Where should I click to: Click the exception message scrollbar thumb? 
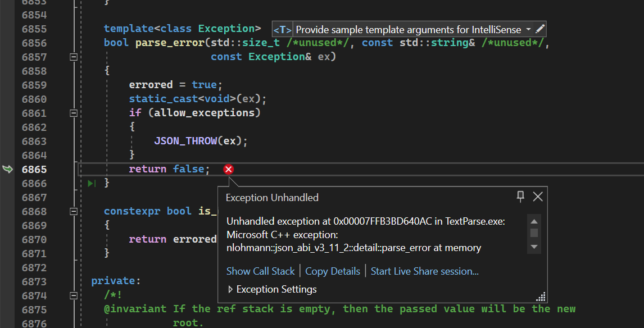[534, 233]
